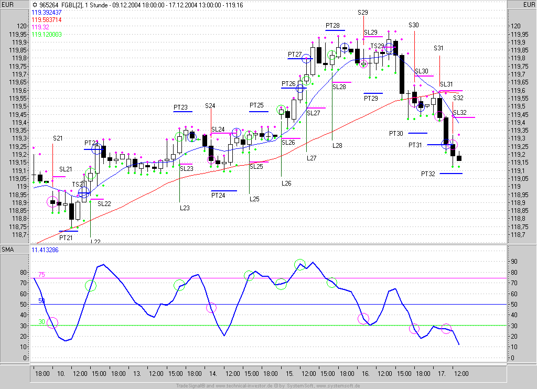Viewport: 537px width, 389px height.
Task: Click the SL23 stop-loss label
Action: (x=187, y=168)
